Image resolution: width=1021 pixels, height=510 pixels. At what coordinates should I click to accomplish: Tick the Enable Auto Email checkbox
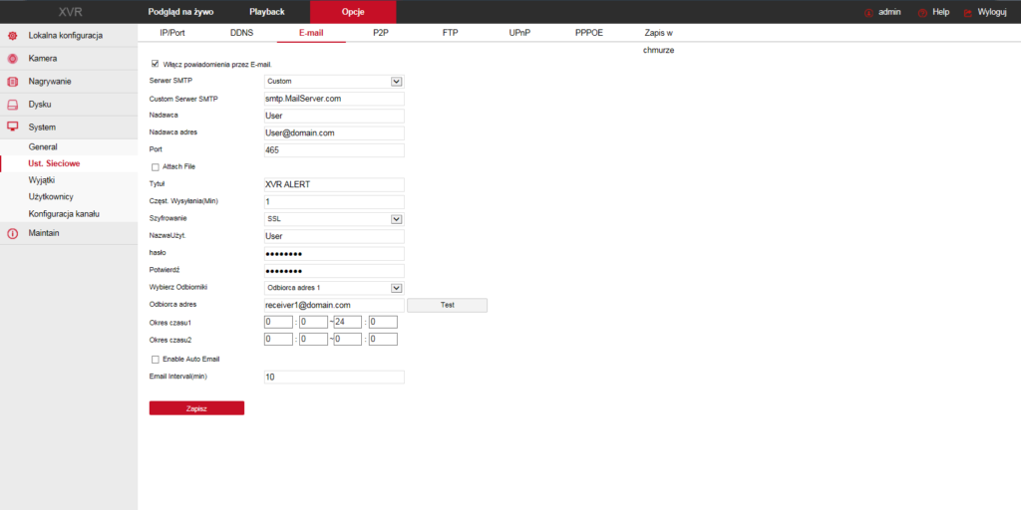point(155,359)
